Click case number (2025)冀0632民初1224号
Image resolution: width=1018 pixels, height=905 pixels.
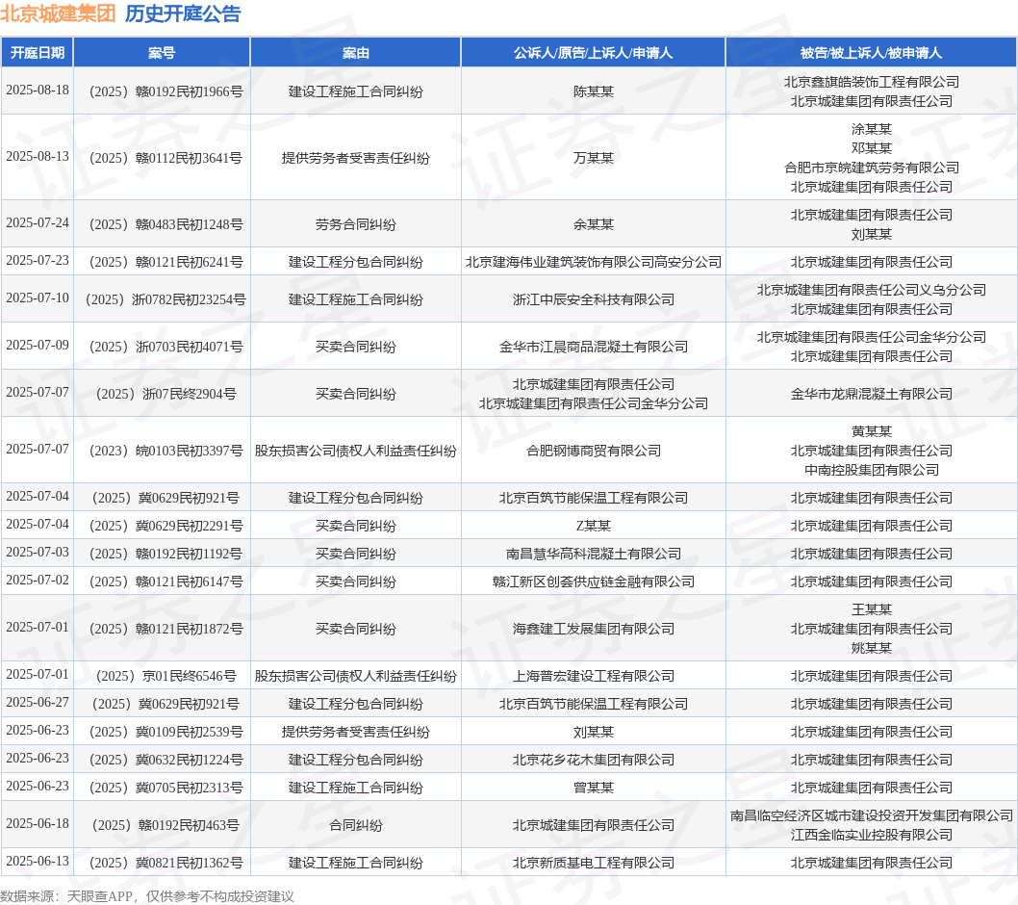coord(165,760)
